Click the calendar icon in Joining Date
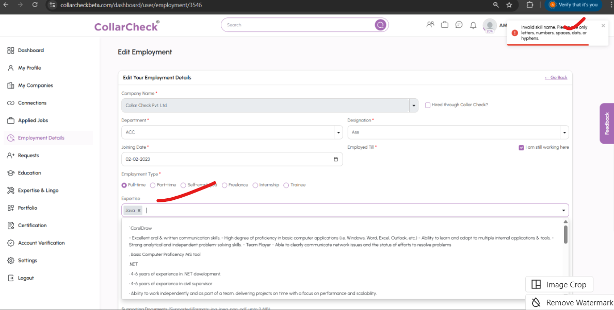 (336, 160)
